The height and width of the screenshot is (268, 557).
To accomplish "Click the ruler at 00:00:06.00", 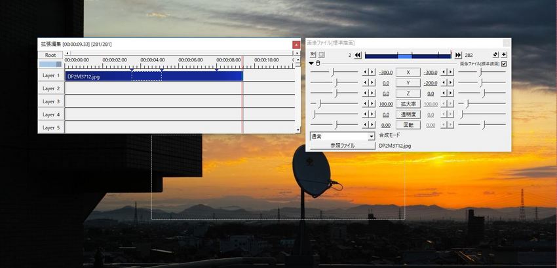I will click(191, 60).
